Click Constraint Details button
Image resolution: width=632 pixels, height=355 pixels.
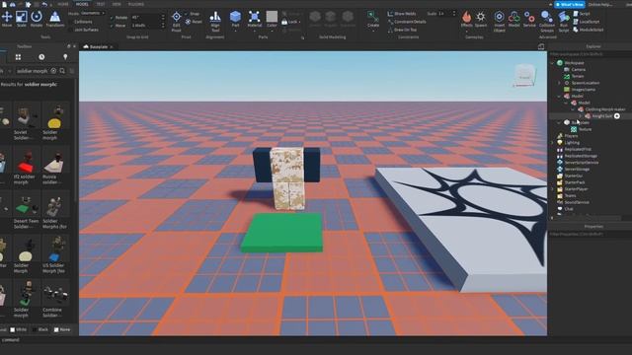(407, 22)
